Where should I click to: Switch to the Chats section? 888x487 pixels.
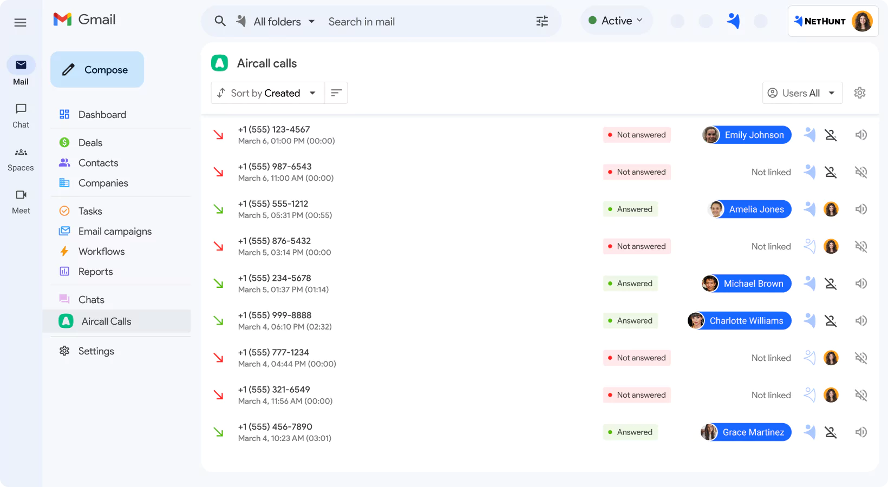coord(91,299)
